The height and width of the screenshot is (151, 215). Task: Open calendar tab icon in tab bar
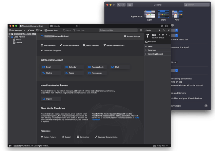pos(162,26)
